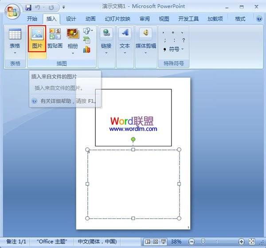
Task: Click the right-middle handle of the placeholder
Action: [x=179, y=184]
